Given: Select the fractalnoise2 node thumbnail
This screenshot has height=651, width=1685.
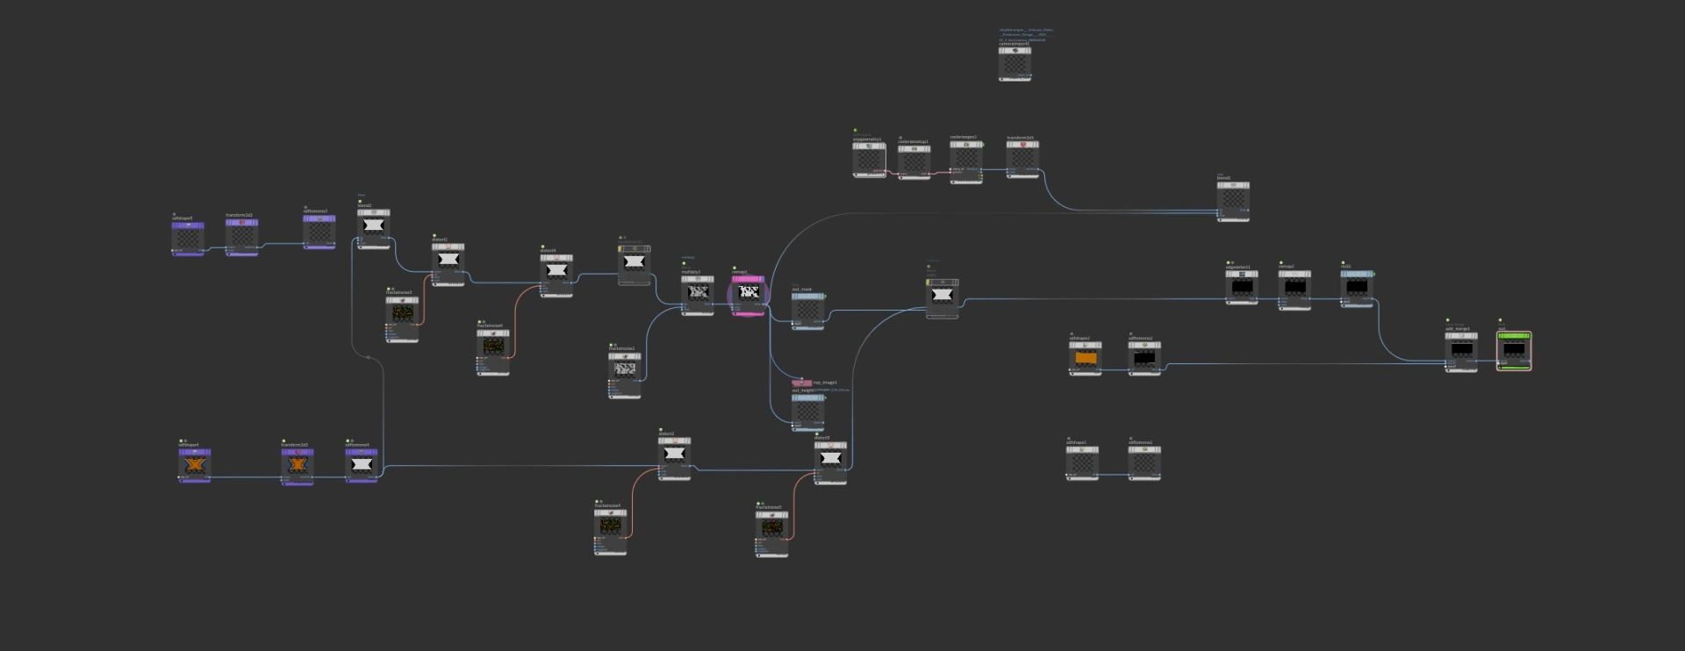Looking at the screenshot, I should click(624, 369).
